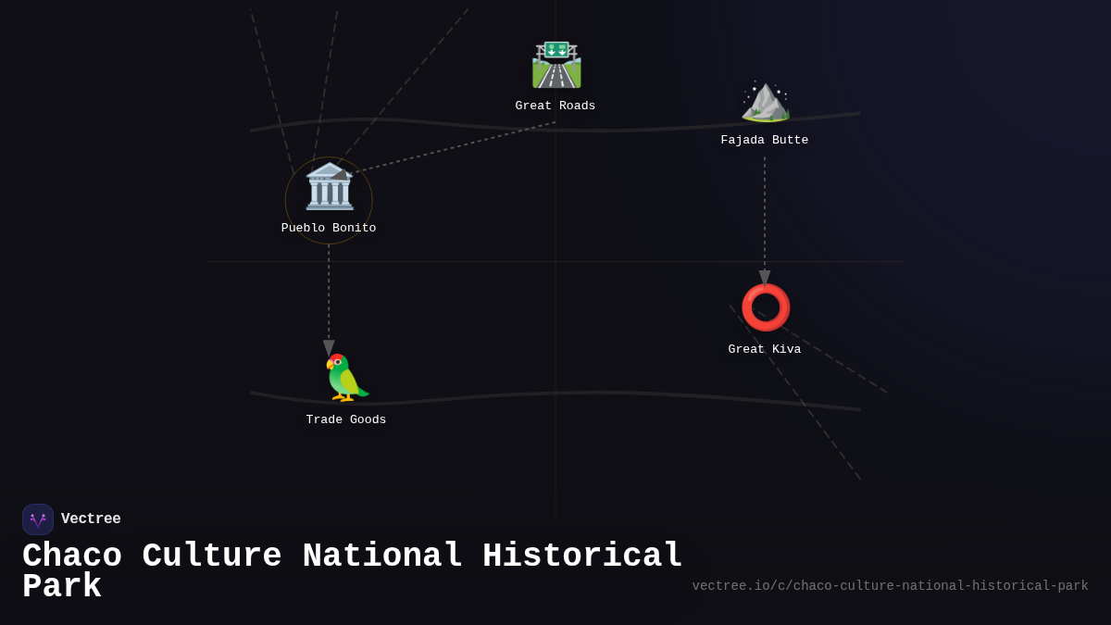1111x625 pixels.
Task: Click the Fajada Butte label text
Action: coord(765,140)
